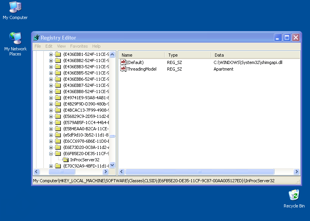Image resolution: width=310 pixels, height=221 pixels.
Task: Expand the {E436EBB7-524F-11CE key
Action: coord(51,85)
